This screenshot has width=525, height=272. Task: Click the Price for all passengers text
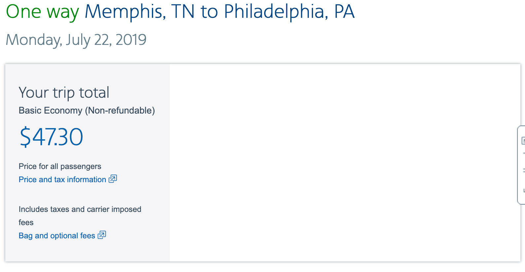(60, 166)
